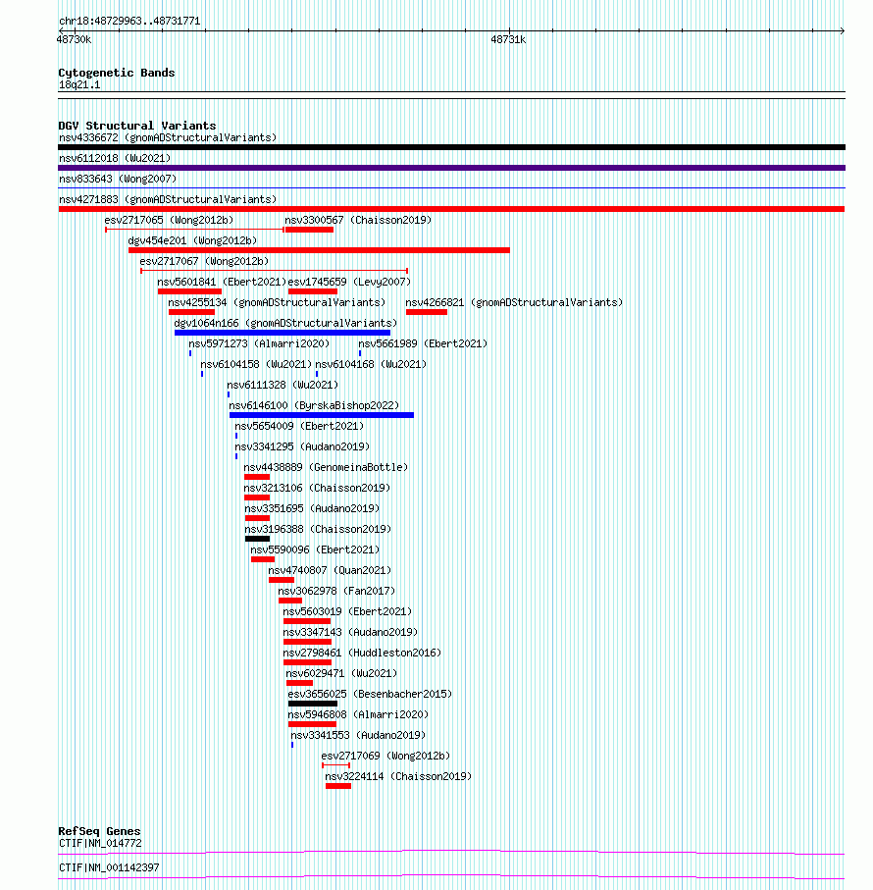
Task: Select the nsv3347143 (Audano2019) label
Action: [350, 632]
